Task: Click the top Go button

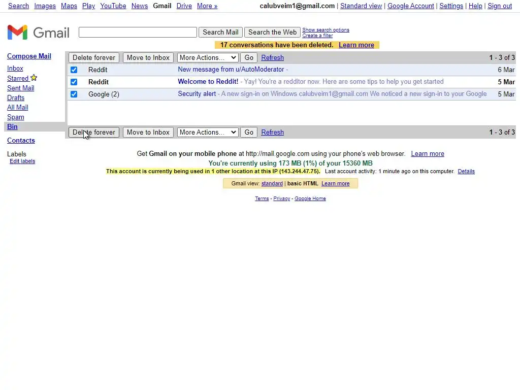Action: click(x=249, y=58)
